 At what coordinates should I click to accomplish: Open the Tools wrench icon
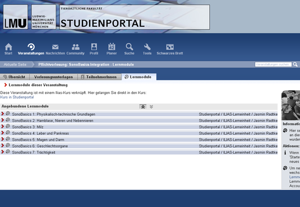point(147,47)
